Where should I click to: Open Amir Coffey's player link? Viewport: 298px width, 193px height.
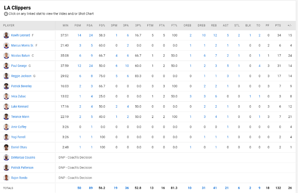(x=19, y=127)
